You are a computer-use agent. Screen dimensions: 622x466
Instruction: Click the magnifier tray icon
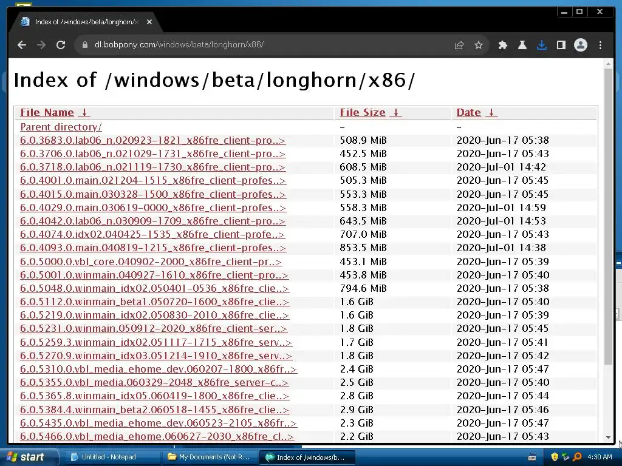577,457
